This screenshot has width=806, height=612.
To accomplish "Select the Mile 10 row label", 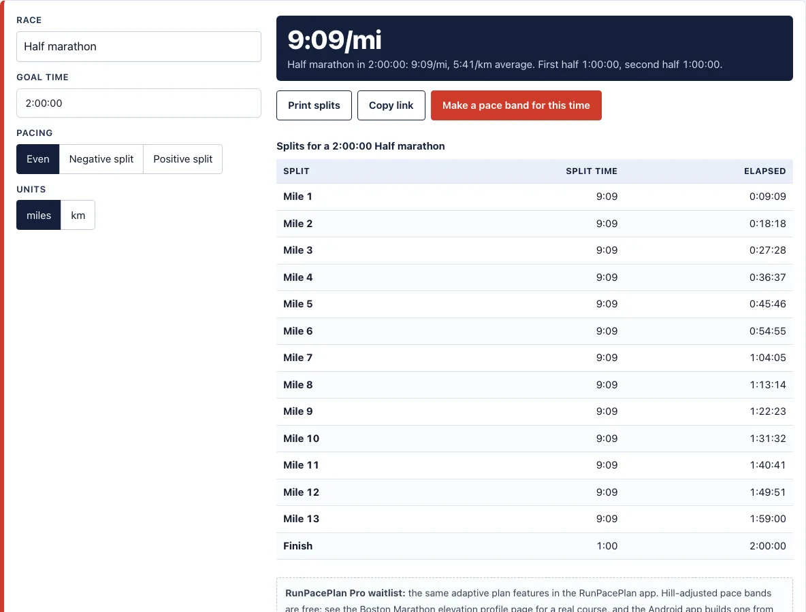I will point(301,439).
